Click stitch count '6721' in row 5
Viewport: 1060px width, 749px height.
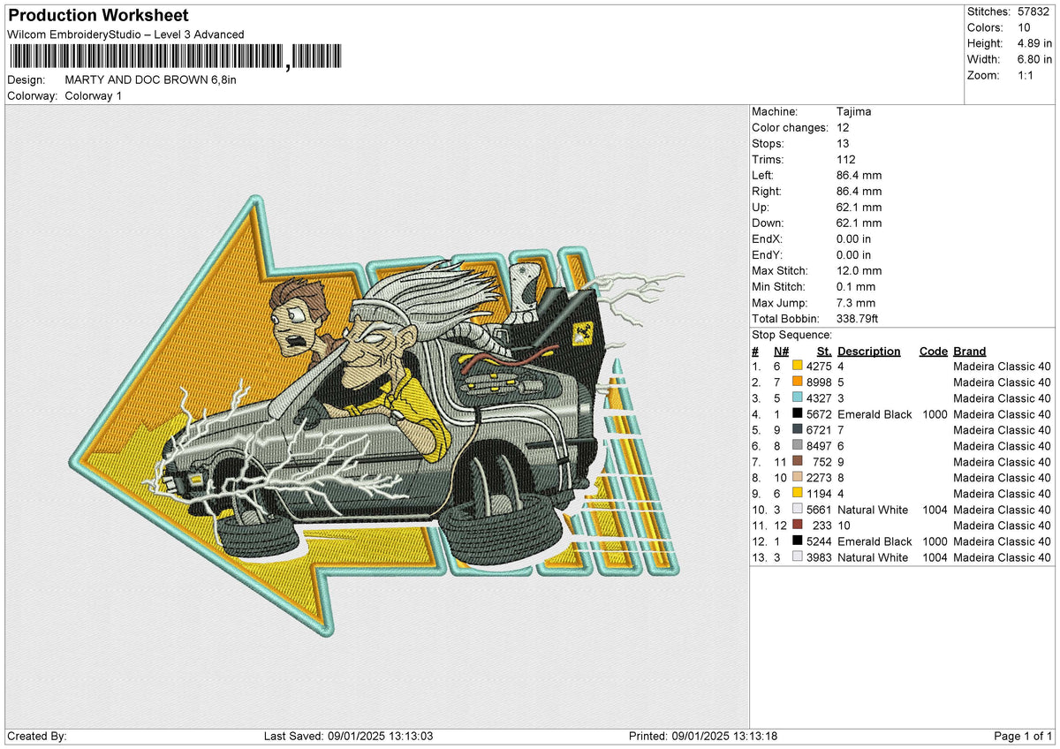pyautogui.click(x=819, y=430)
